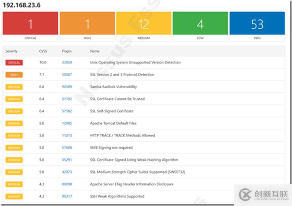The width and height of the screenshot is (292, 206).
Task: Click the green Low count tile
Action: pos(200,24)
